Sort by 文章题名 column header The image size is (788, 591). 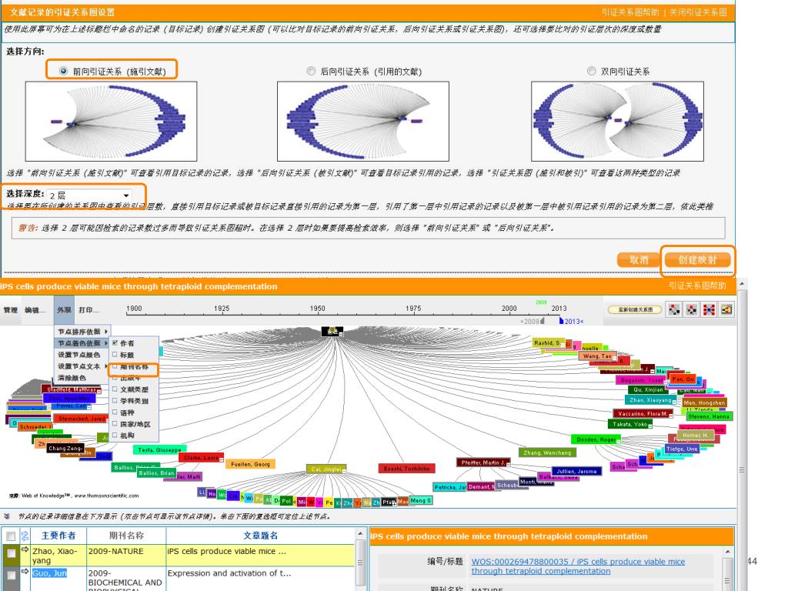tap(260, 536)
